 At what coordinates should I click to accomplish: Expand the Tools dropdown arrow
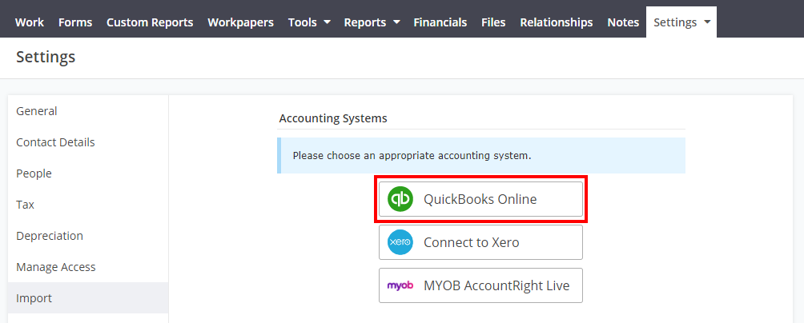[x=328, y=22]
